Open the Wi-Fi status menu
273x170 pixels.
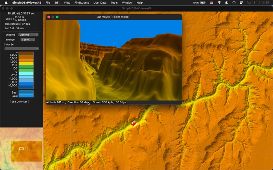219,3
